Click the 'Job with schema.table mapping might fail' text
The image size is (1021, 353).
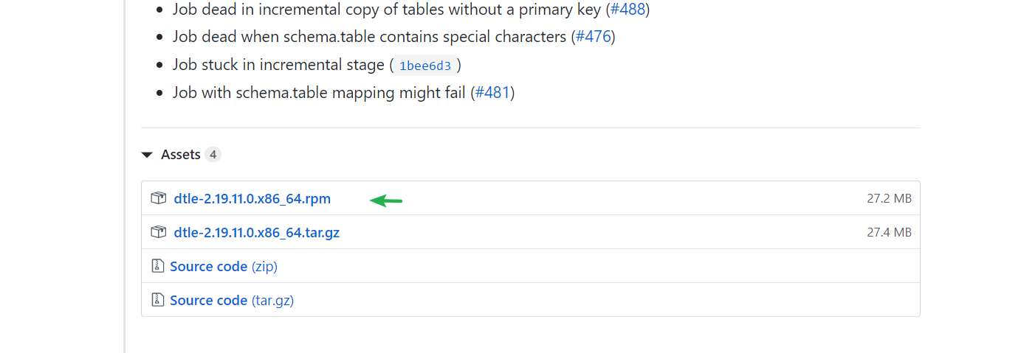click(x=319, y=93)
